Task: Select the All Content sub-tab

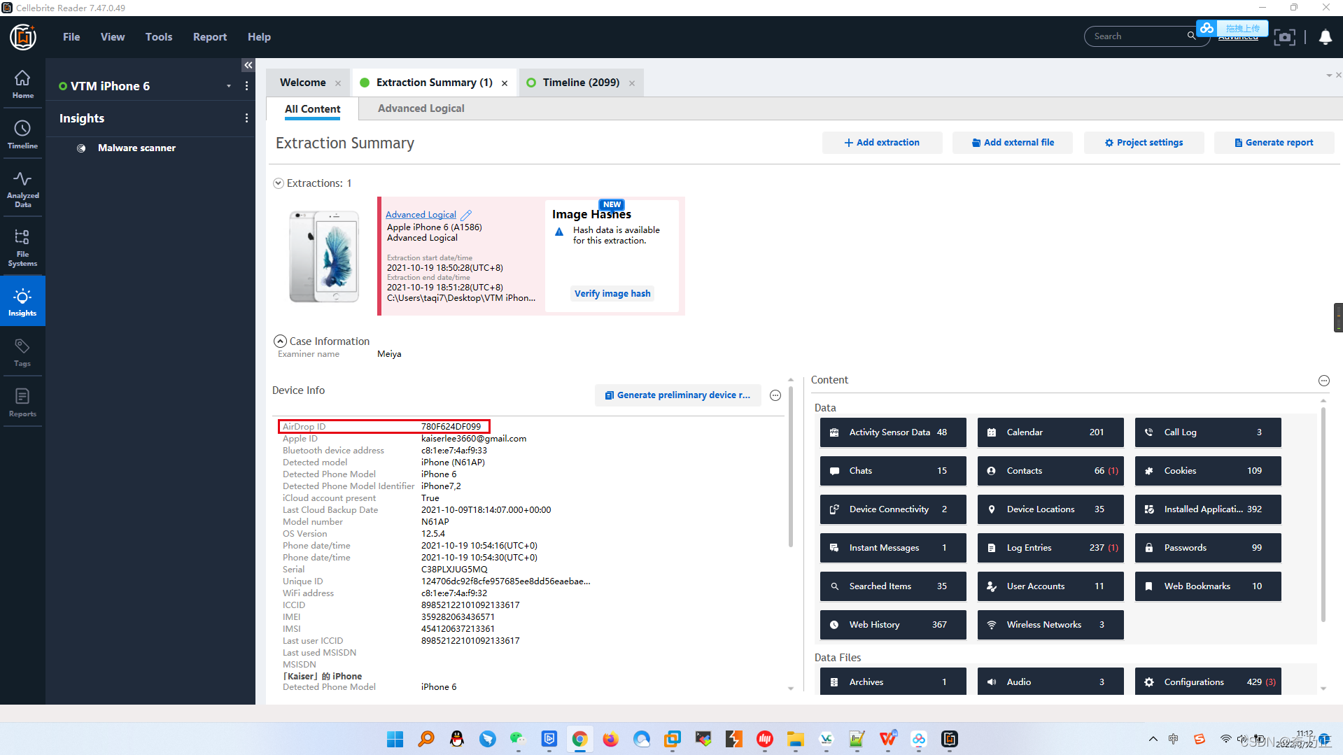Action: pyautogui.click(x=312, y=109)
